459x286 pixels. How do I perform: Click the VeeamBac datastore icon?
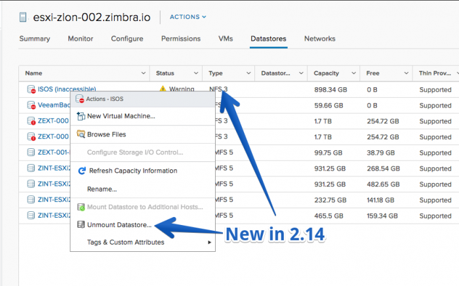tap(31, 105)
